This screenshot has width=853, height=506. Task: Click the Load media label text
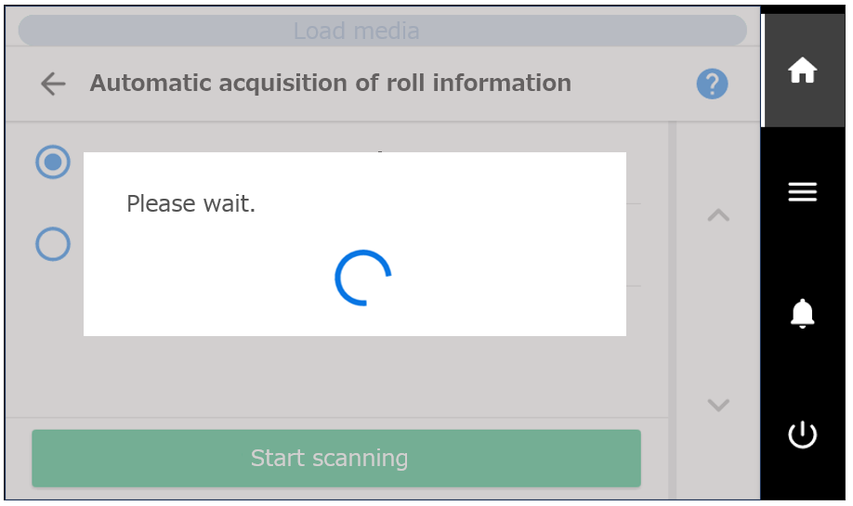click(x=356, y=31)
